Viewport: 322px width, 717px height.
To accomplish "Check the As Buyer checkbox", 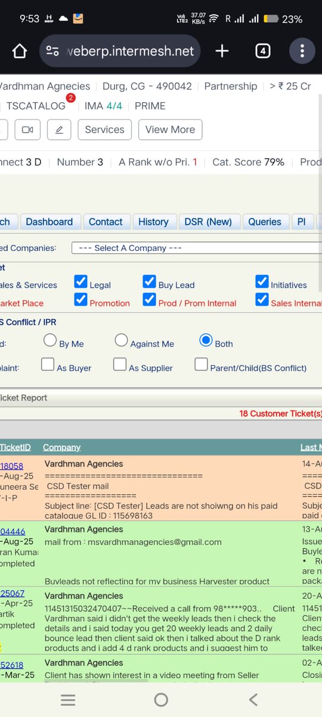I will [48, 364].
